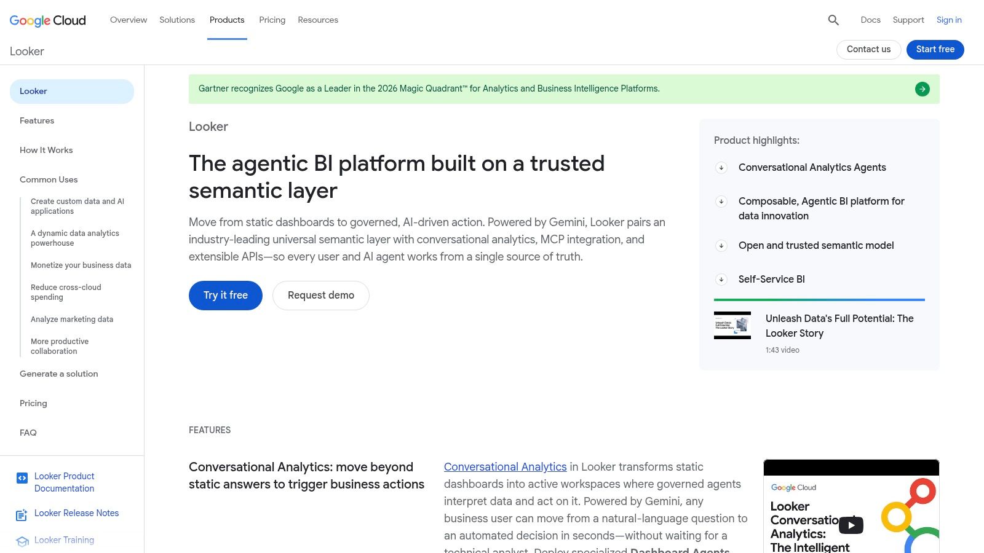Click arrow icon beside Composable, Agentic BI platform

click(721, 202)
